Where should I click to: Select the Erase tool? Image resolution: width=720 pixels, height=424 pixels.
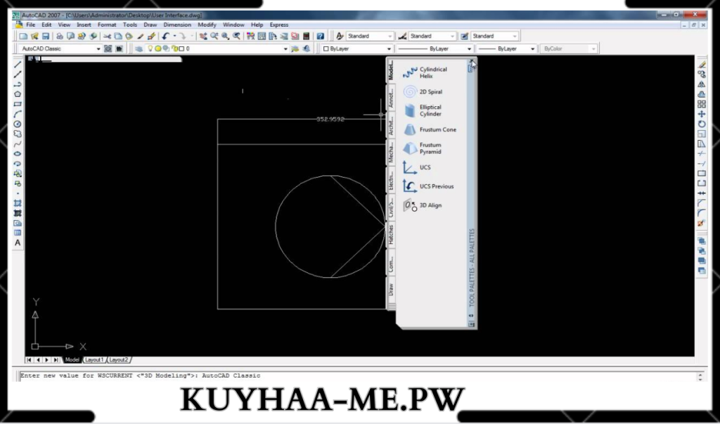point(702,65)
